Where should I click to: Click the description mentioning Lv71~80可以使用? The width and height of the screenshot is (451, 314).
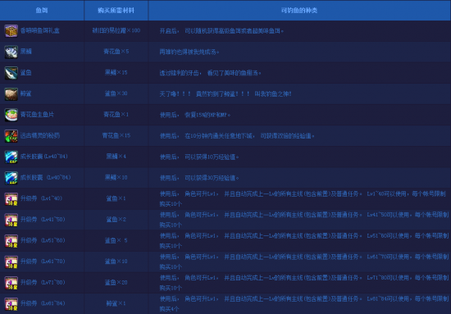304,283
